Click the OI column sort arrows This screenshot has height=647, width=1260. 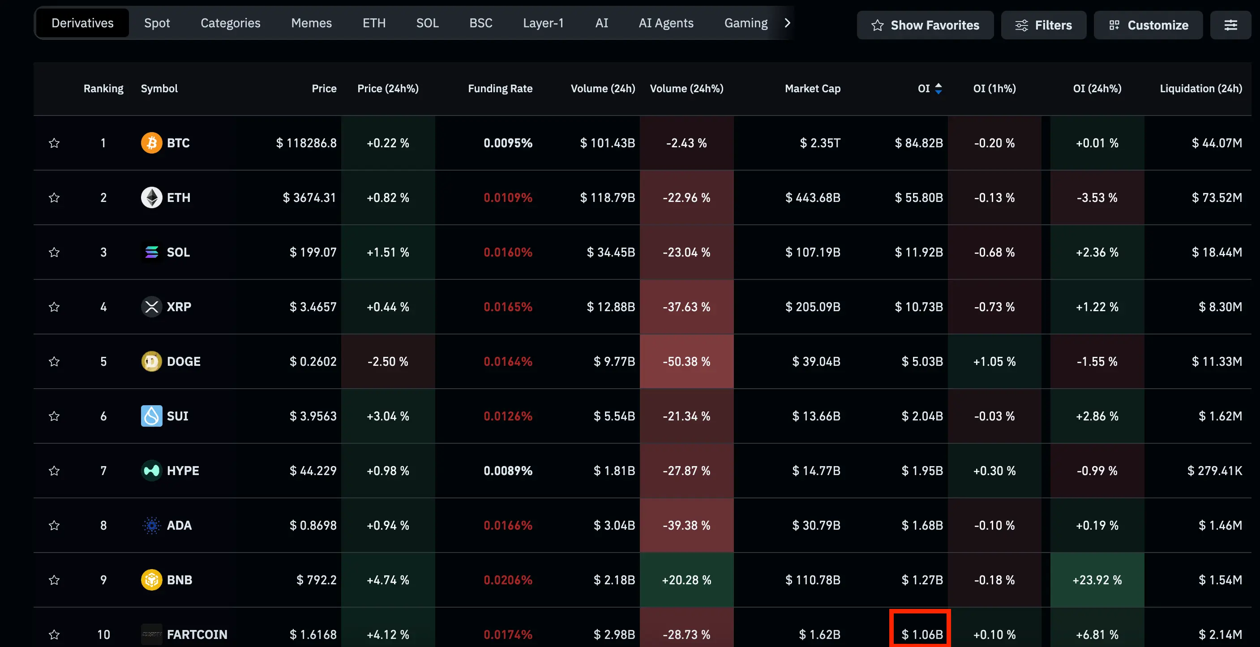click(x=939, y=89)
